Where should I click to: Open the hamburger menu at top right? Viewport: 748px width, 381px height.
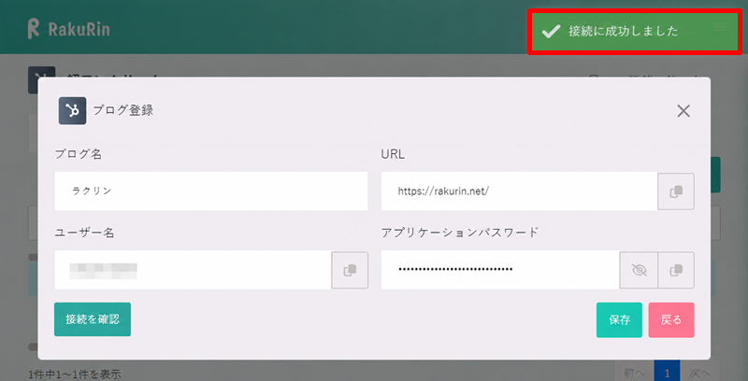[721, 27]
